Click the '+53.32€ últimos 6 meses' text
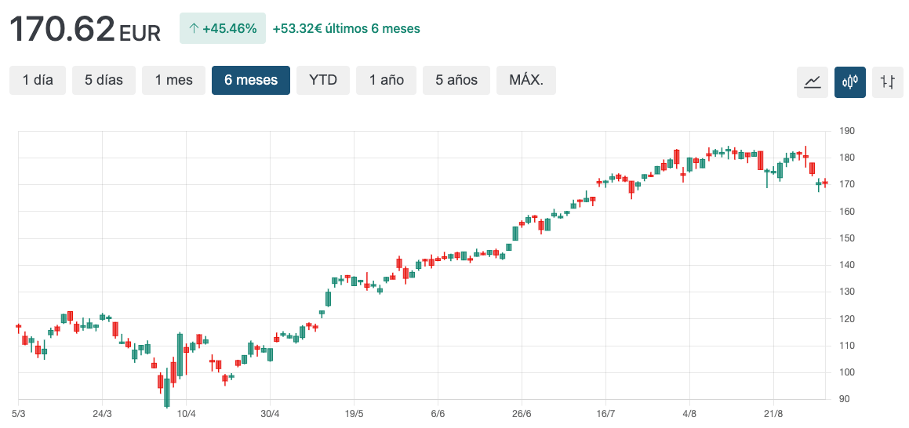This screenshot has height=428, width=909. click(346, 28)
